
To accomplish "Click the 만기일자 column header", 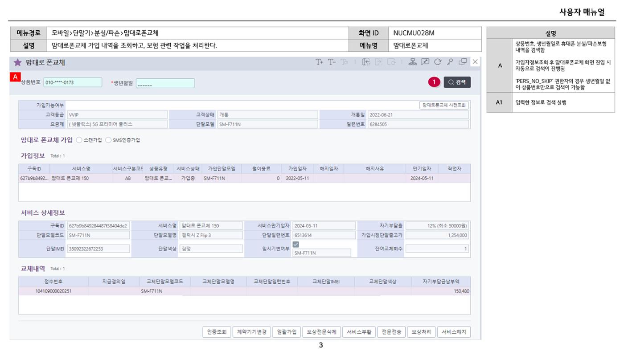I will tap(422, 169).
